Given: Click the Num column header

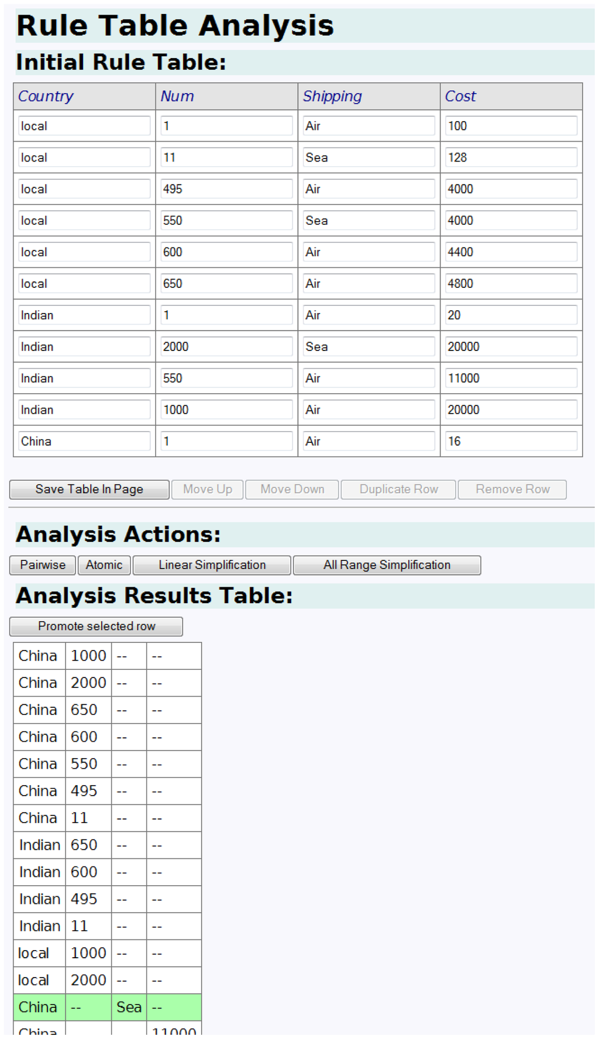Looking at the screenshot, I should (x=177, y=97).
